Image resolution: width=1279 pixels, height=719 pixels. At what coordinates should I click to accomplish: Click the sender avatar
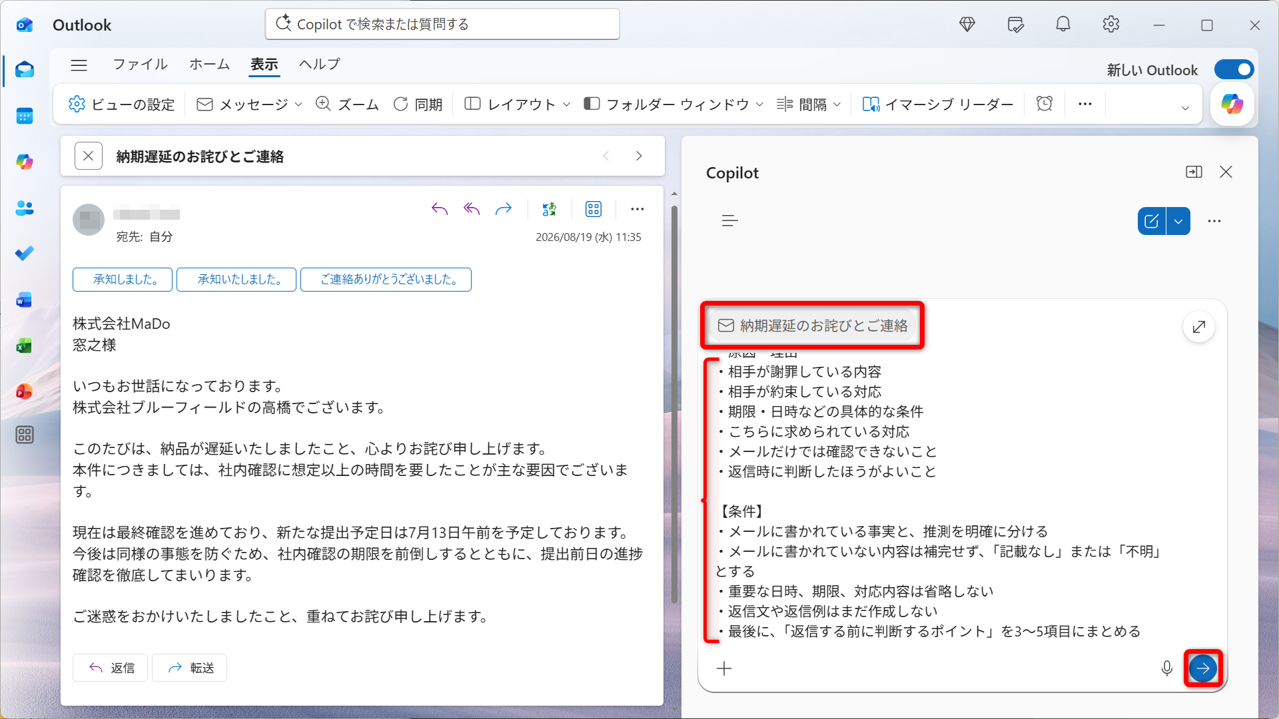(89, 220)
